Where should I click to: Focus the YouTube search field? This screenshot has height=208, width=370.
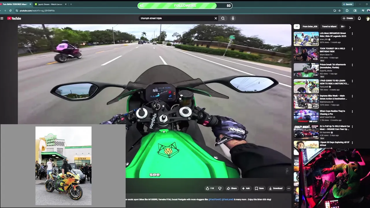pos(176,18)
